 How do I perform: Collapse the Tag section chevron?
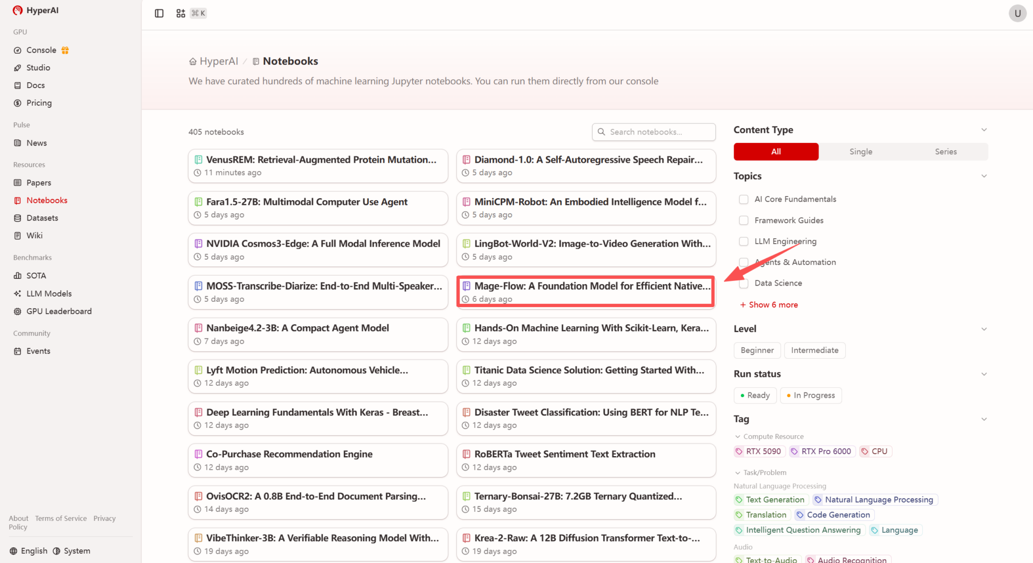pyautogui.click(x=984, y=419)
